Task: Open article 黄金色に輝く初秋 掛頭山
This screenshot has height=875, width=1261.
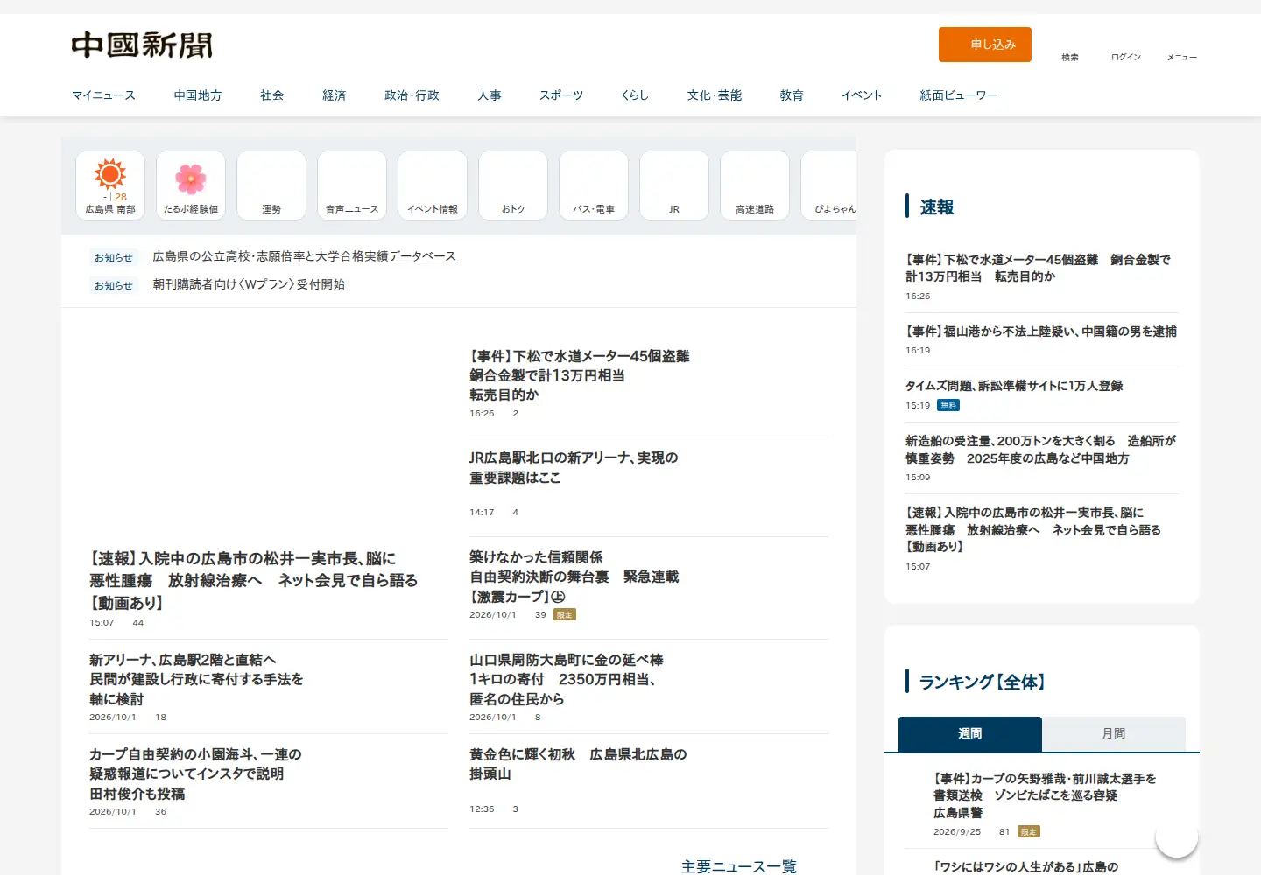Action: (x=578, y=764)
